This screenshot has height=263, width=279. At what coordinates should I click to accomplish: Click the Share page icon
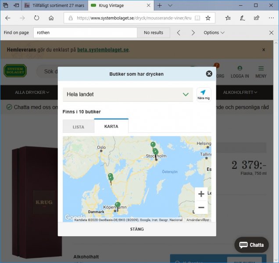tap(256, 18)
